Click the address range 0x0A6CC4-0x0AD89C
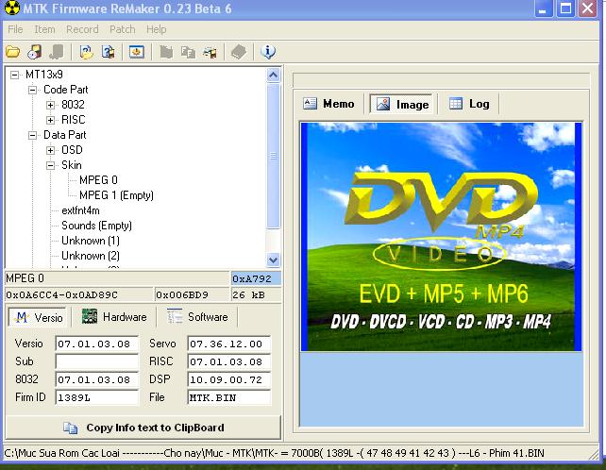Viewport: 606px width, 470px height. (x=79, y=294)
